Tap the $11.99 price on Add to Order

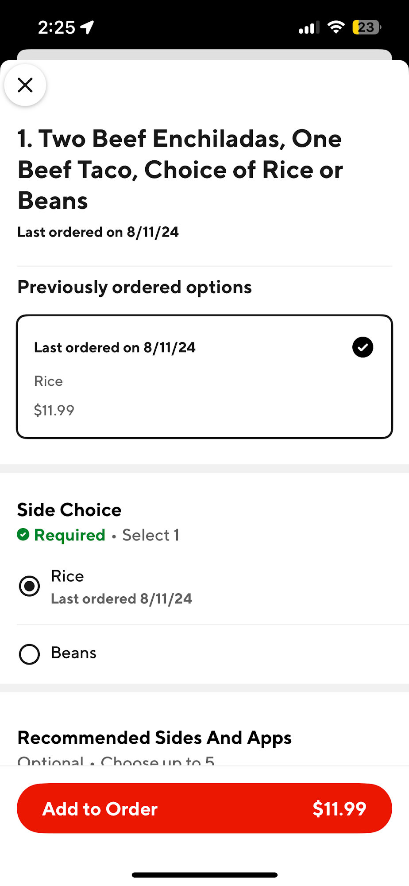[x=339, y=809]
